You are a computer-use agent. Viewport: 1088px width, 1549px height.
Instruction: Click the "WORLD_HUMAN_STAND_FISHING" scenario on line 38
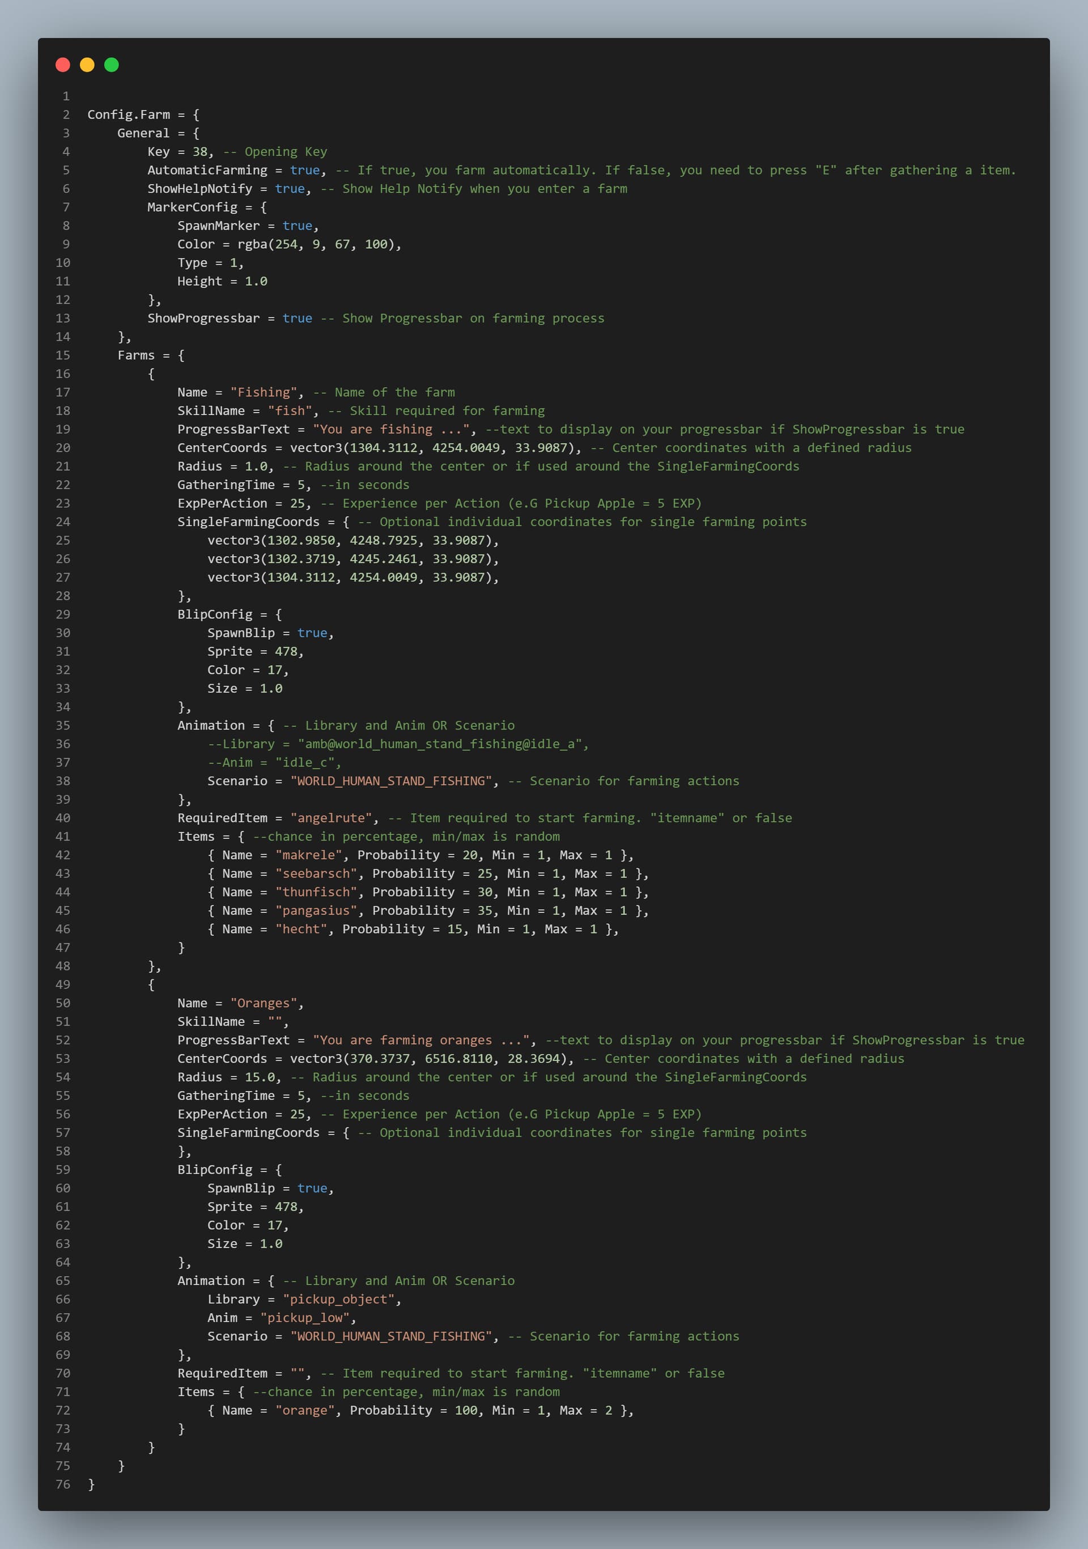click(391, 780)
